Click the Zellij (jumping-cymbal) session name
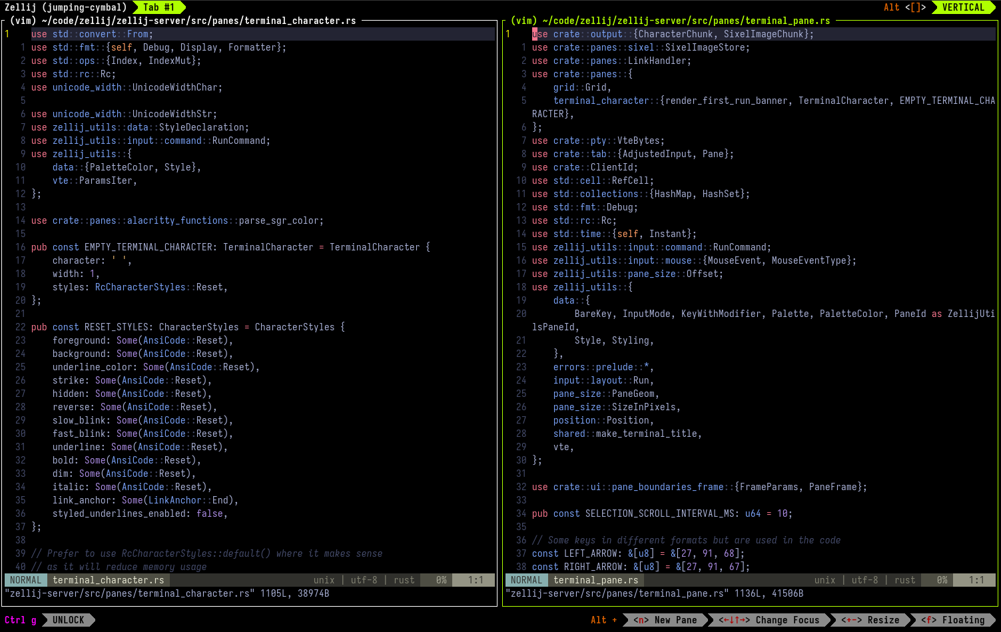The width and height of the screenshot is (1001, 632). pyautogui.click(x=66, y=7)
